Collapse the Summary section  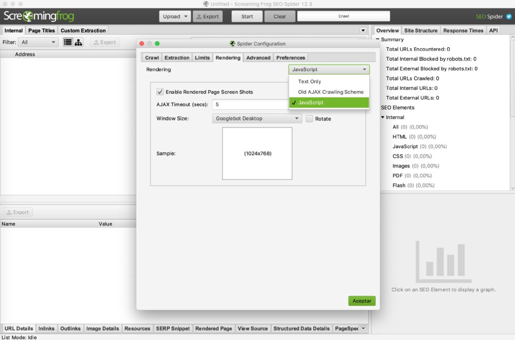(x=378, y=39)
